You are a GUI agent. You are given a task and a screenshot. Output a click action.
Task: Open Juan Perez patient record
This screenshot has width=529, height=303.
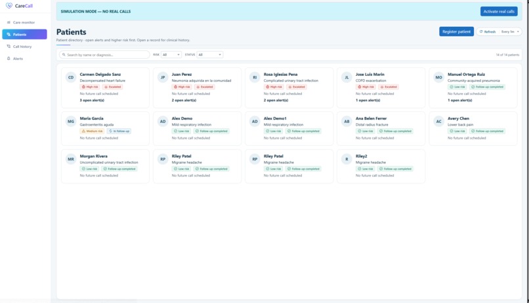[x=198, y=88]
